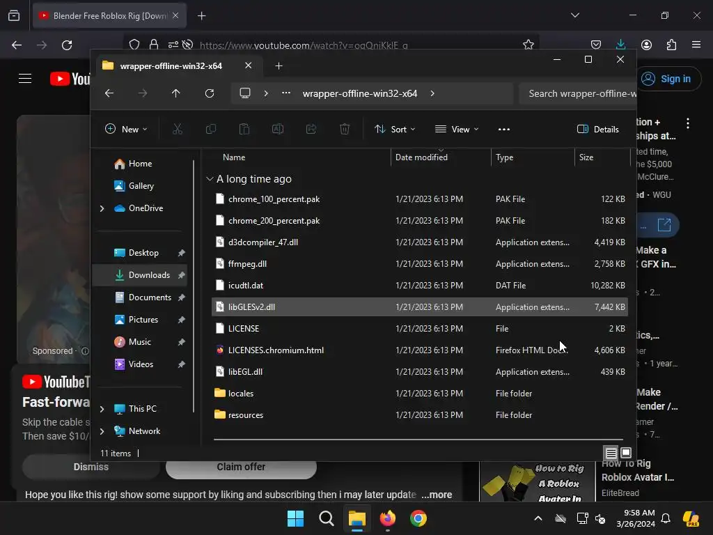The height and width of the screenshot is (535, 713).
Task: Refresh the File Explorer folder view
Action: pos(209,93)
